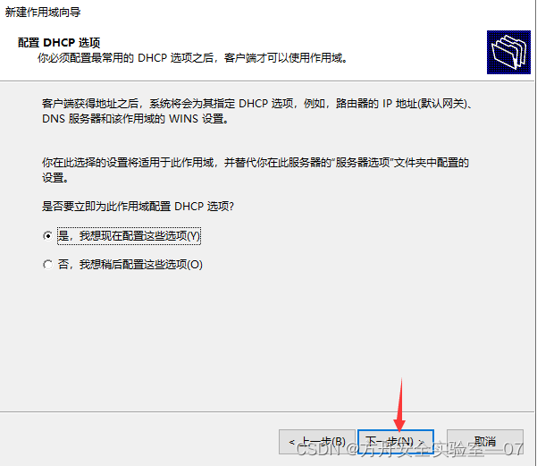Click the 配置 DHCP 选项 heading
The image size is (537, 466).
pos(59,43)
